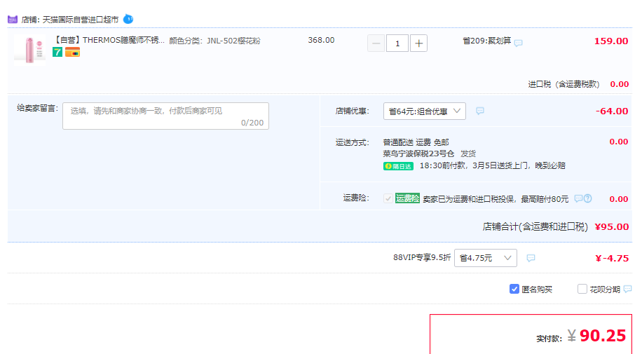The height and width of the screenshot is (354, 642).
Task: Click the 菜鸟宁波保税23号仓 发货 text
Action: [x=429, y=154]
